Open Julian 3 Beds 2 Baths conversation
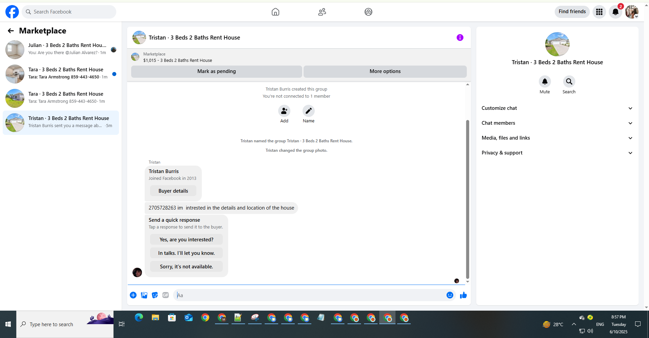This screenshot has height=338, width=649. click(61, 50)
